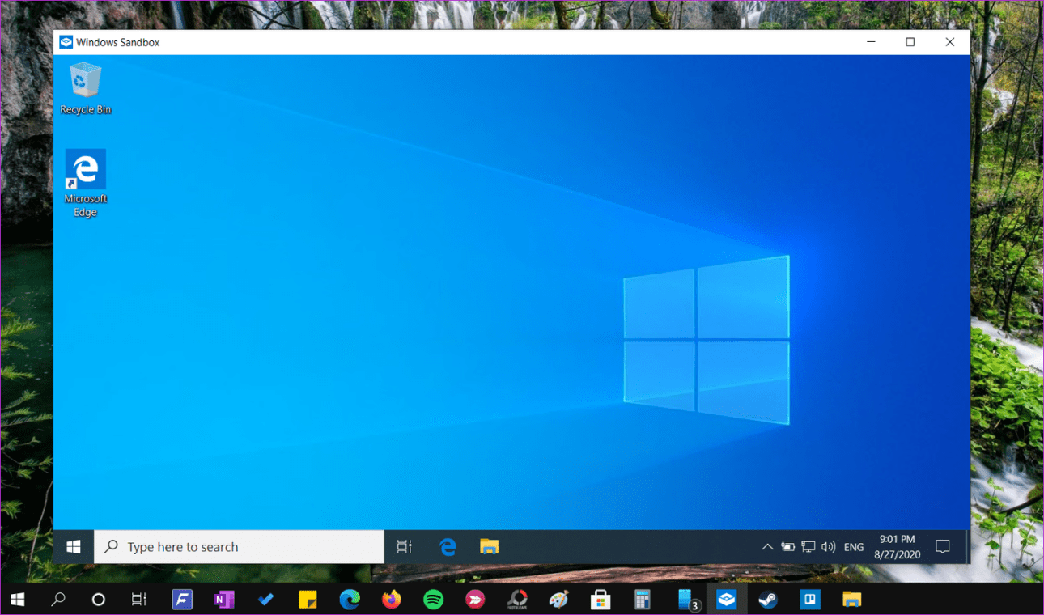Launch Edge from the sandbox taskbar
This screenshot has height=615, width=1044.
448,547
